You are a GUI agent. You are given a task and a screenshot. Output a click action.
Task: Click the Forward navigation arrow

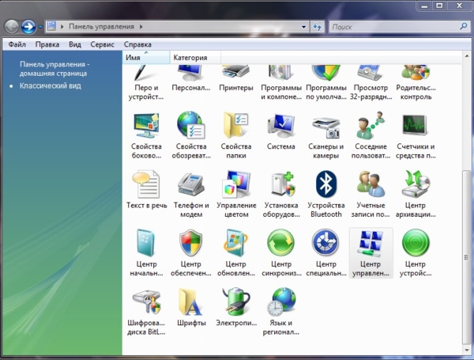pos(28,27)
